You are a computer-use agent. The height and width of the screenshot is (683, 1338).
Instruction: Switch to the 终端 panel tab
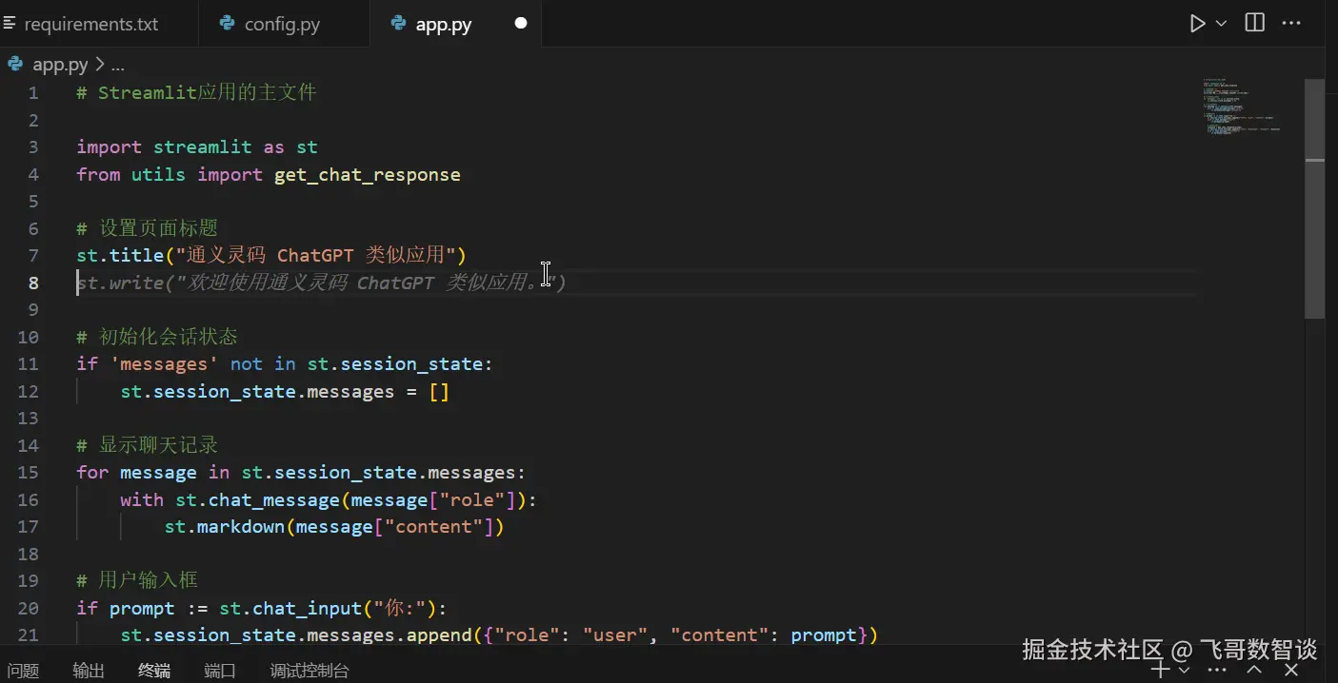coord(154,671)
